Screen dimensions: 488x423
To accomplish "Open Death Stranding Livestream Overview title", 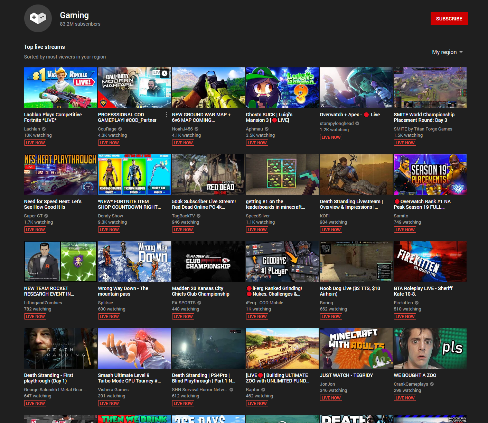I will 351,204.
